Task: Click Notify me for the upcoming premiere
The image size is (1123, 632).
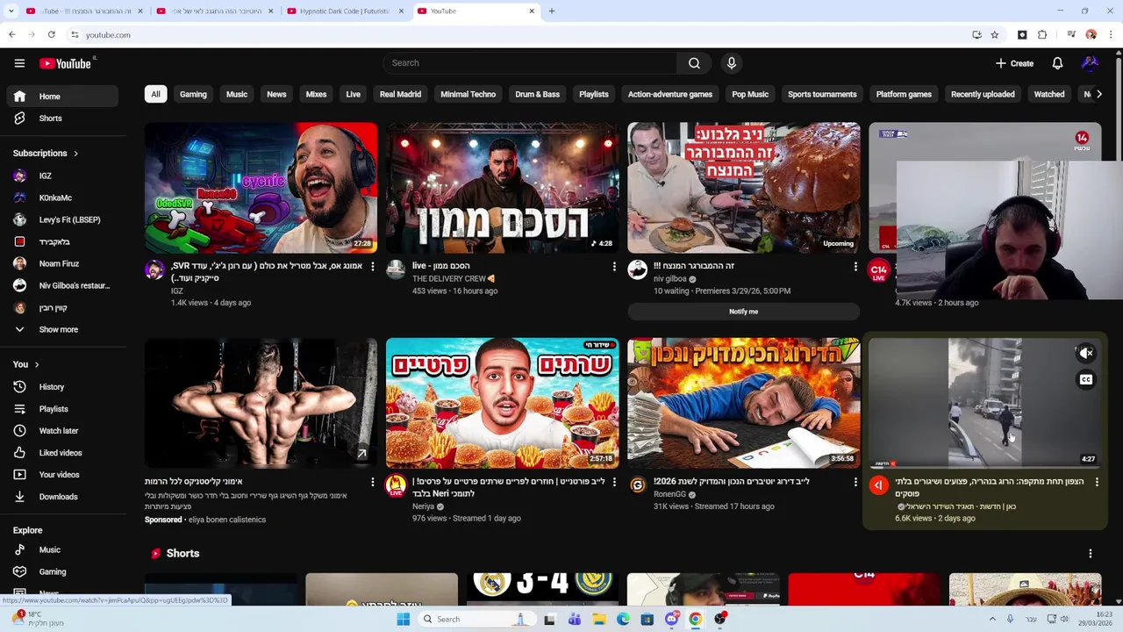Action: tap(743, 312)
